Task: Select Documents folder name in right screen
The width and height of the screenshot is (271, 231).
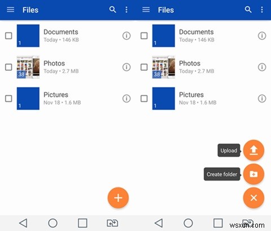Action: coord(196,32)
